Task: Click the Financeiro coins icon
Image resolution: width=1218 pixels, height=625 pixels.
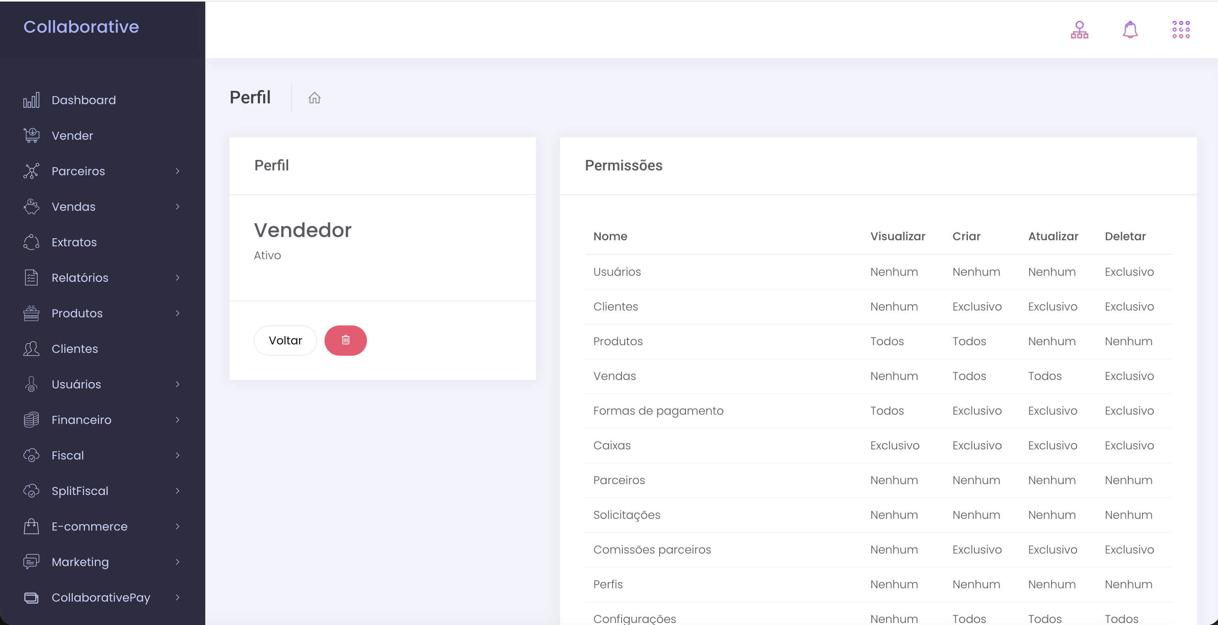Action: click(x=31, y=419)
